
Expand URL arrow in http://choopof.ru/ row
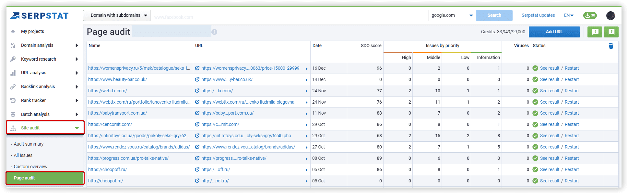(x=306, y=181)
